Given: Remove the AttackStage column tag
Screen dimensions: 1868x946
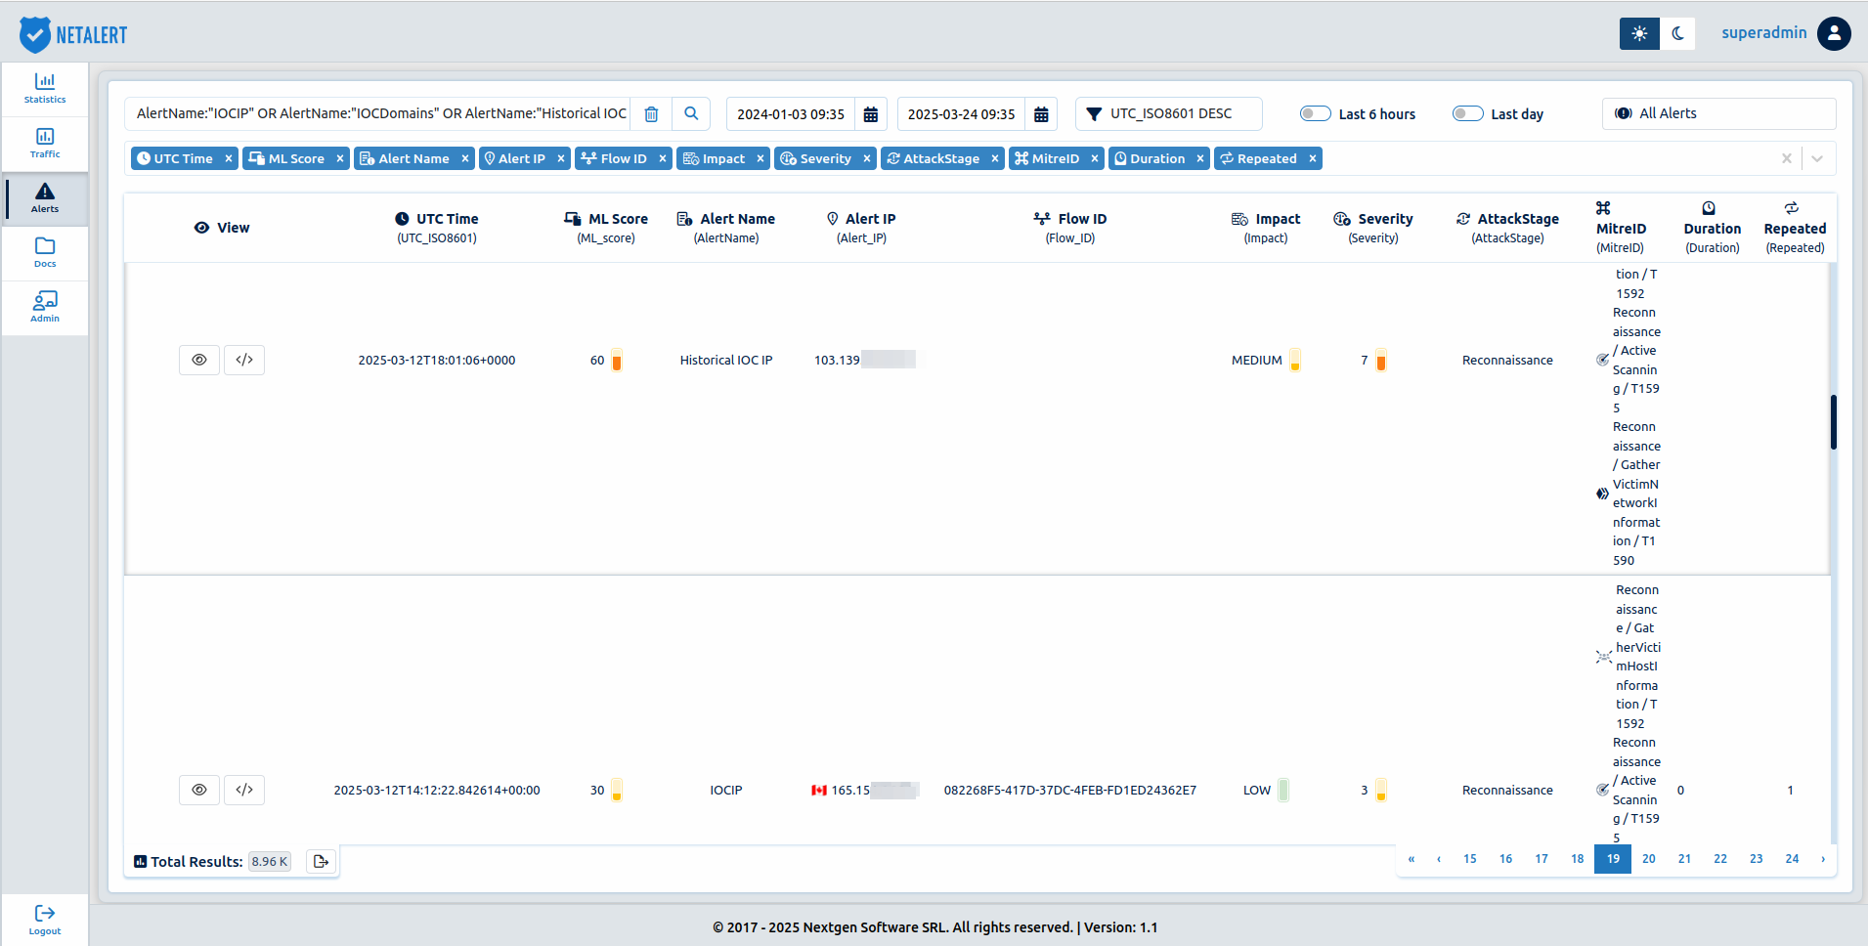Looking at the screenshot, I should pos(995,158).
